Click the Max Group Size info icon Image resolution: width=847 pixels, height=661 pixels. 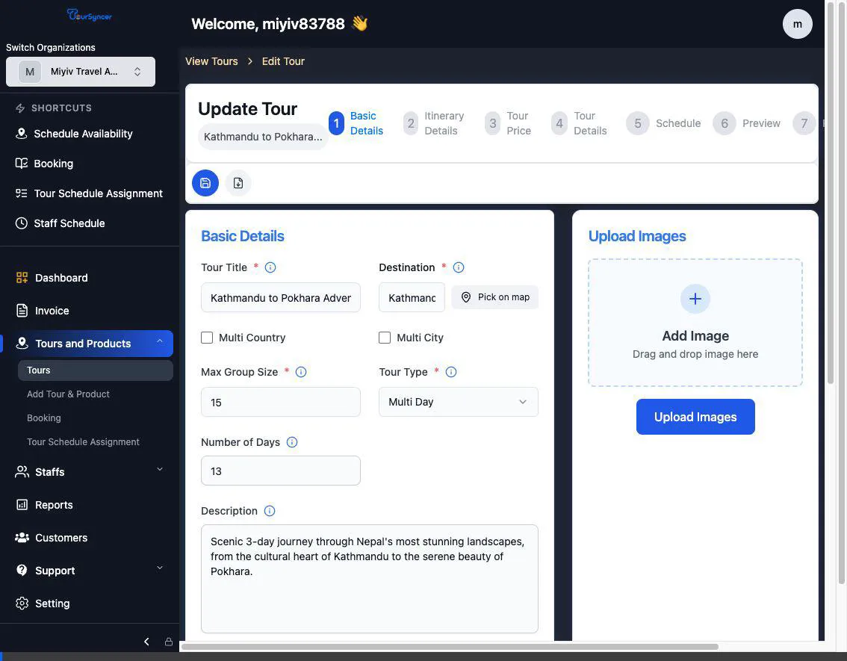pos(301,372)
